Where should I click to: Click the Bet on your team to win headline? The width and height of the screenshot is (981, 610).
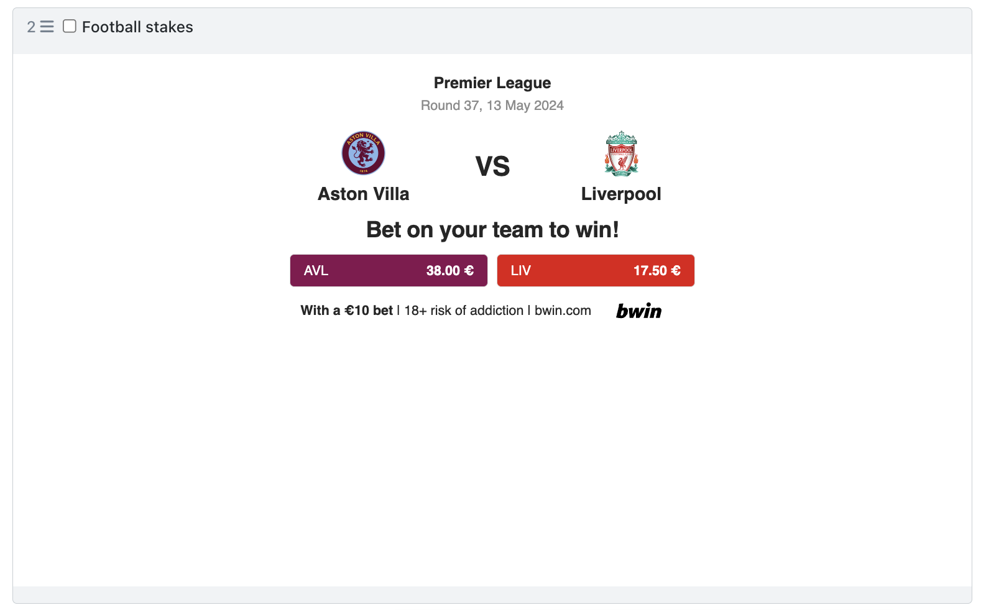click(x=492, y=230)
